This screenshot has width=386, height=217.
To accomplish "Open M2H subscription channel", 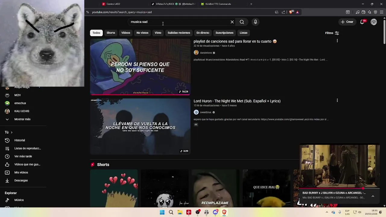I will click(17, 95).
